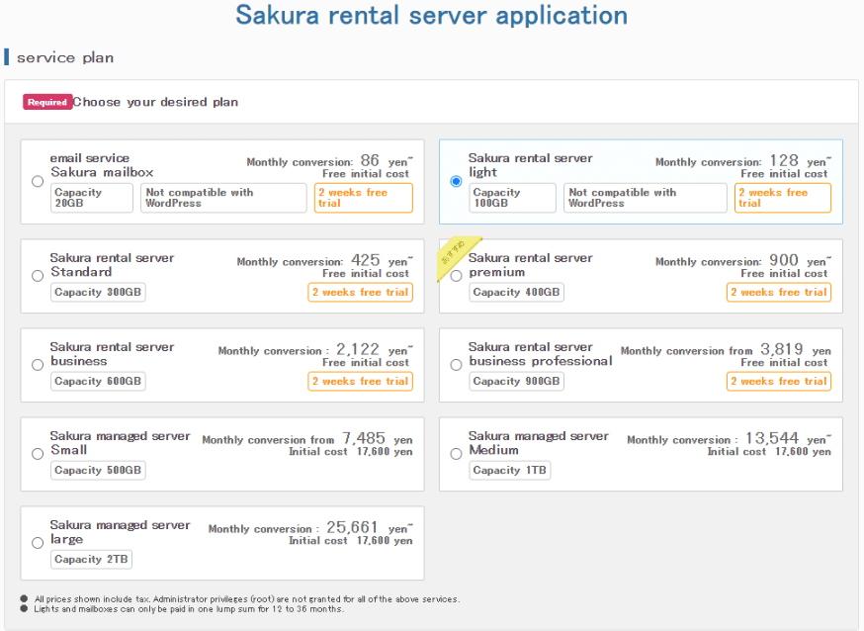Click the 13,544 yen monthly price

pos(729,439)
